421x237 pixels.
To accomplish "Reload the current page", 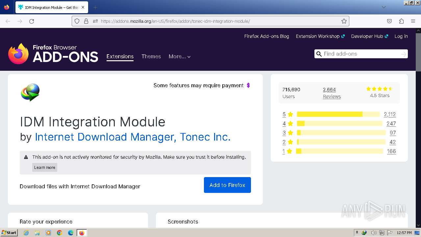I will pos(32,21).
